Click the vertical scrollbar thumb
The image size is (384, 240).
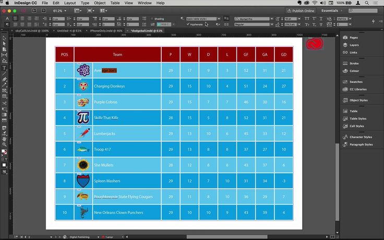point(337,182)
